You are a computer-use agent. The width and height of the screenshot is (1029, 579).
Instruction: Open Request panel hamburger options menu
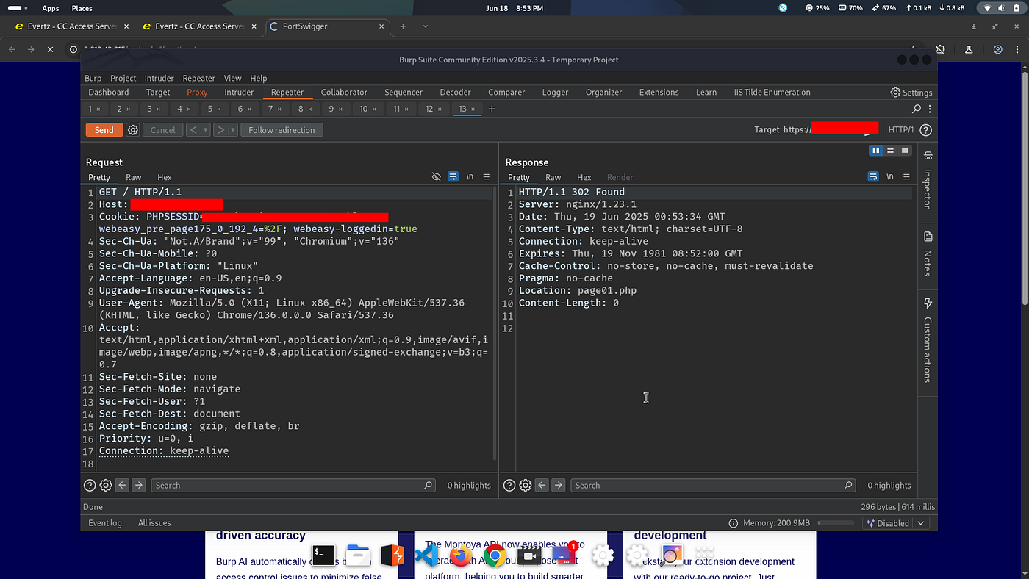[x=486, y=177]
